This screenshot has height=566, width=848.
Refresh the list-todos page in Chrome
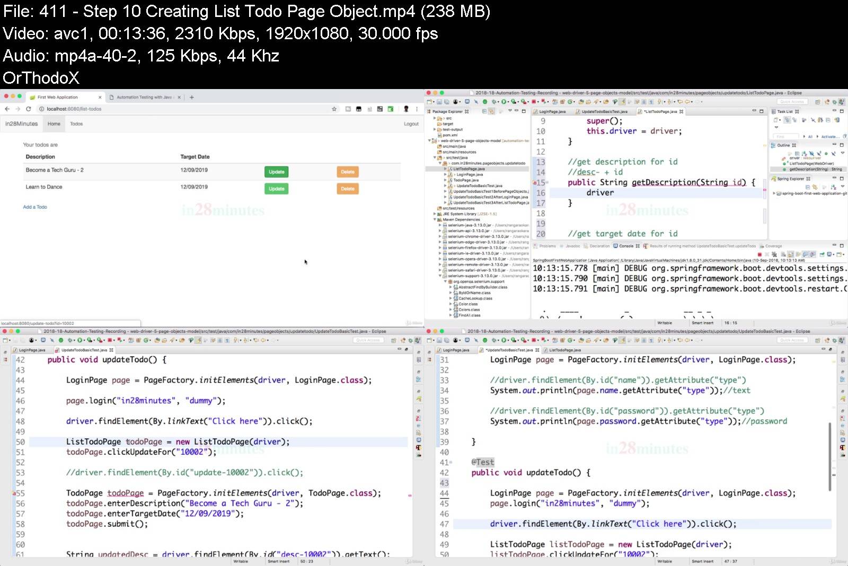pyautogui.click(x=28, y=109)
